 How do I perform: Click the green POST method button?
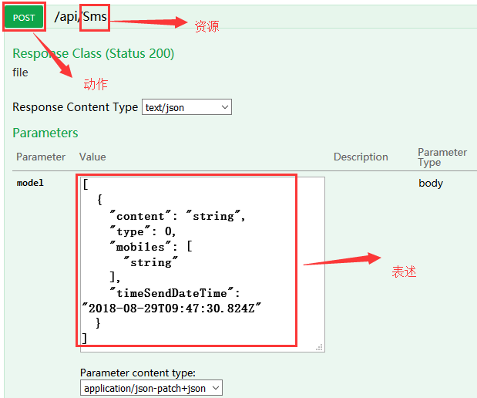(x=24, y=18)
